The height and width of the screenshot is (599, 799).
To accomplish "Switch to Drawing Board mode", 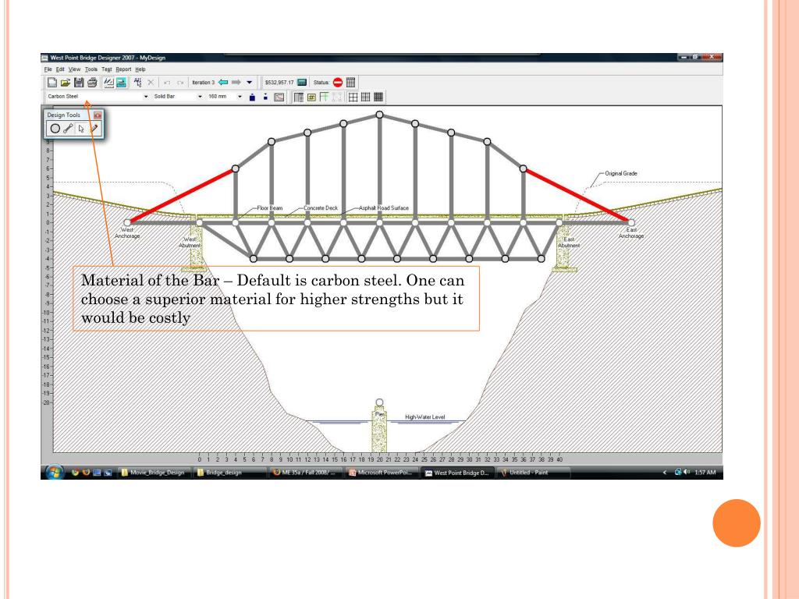I will tap(108, 82).
